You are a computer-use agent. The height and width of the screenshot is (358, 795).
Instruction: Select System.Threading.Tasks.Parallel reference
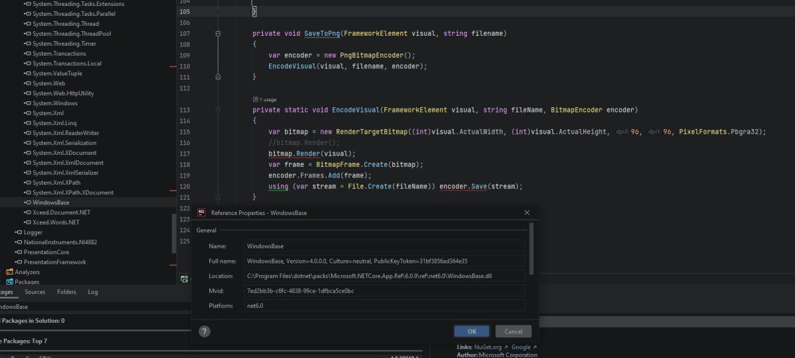(x=74, y=14)
